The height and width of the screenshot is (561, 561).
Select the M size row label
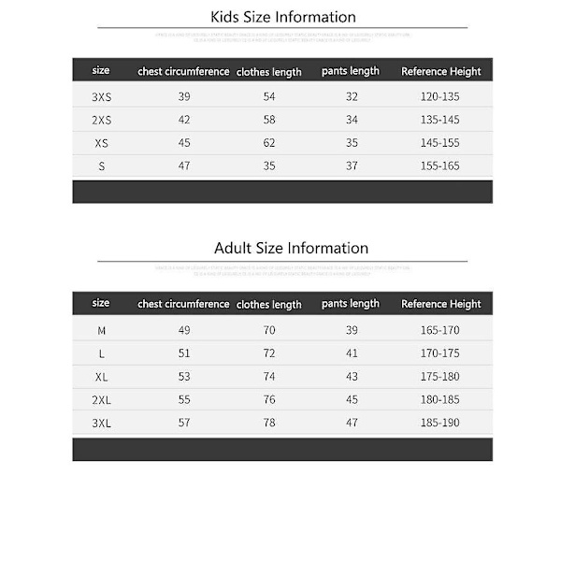[102, 331]
